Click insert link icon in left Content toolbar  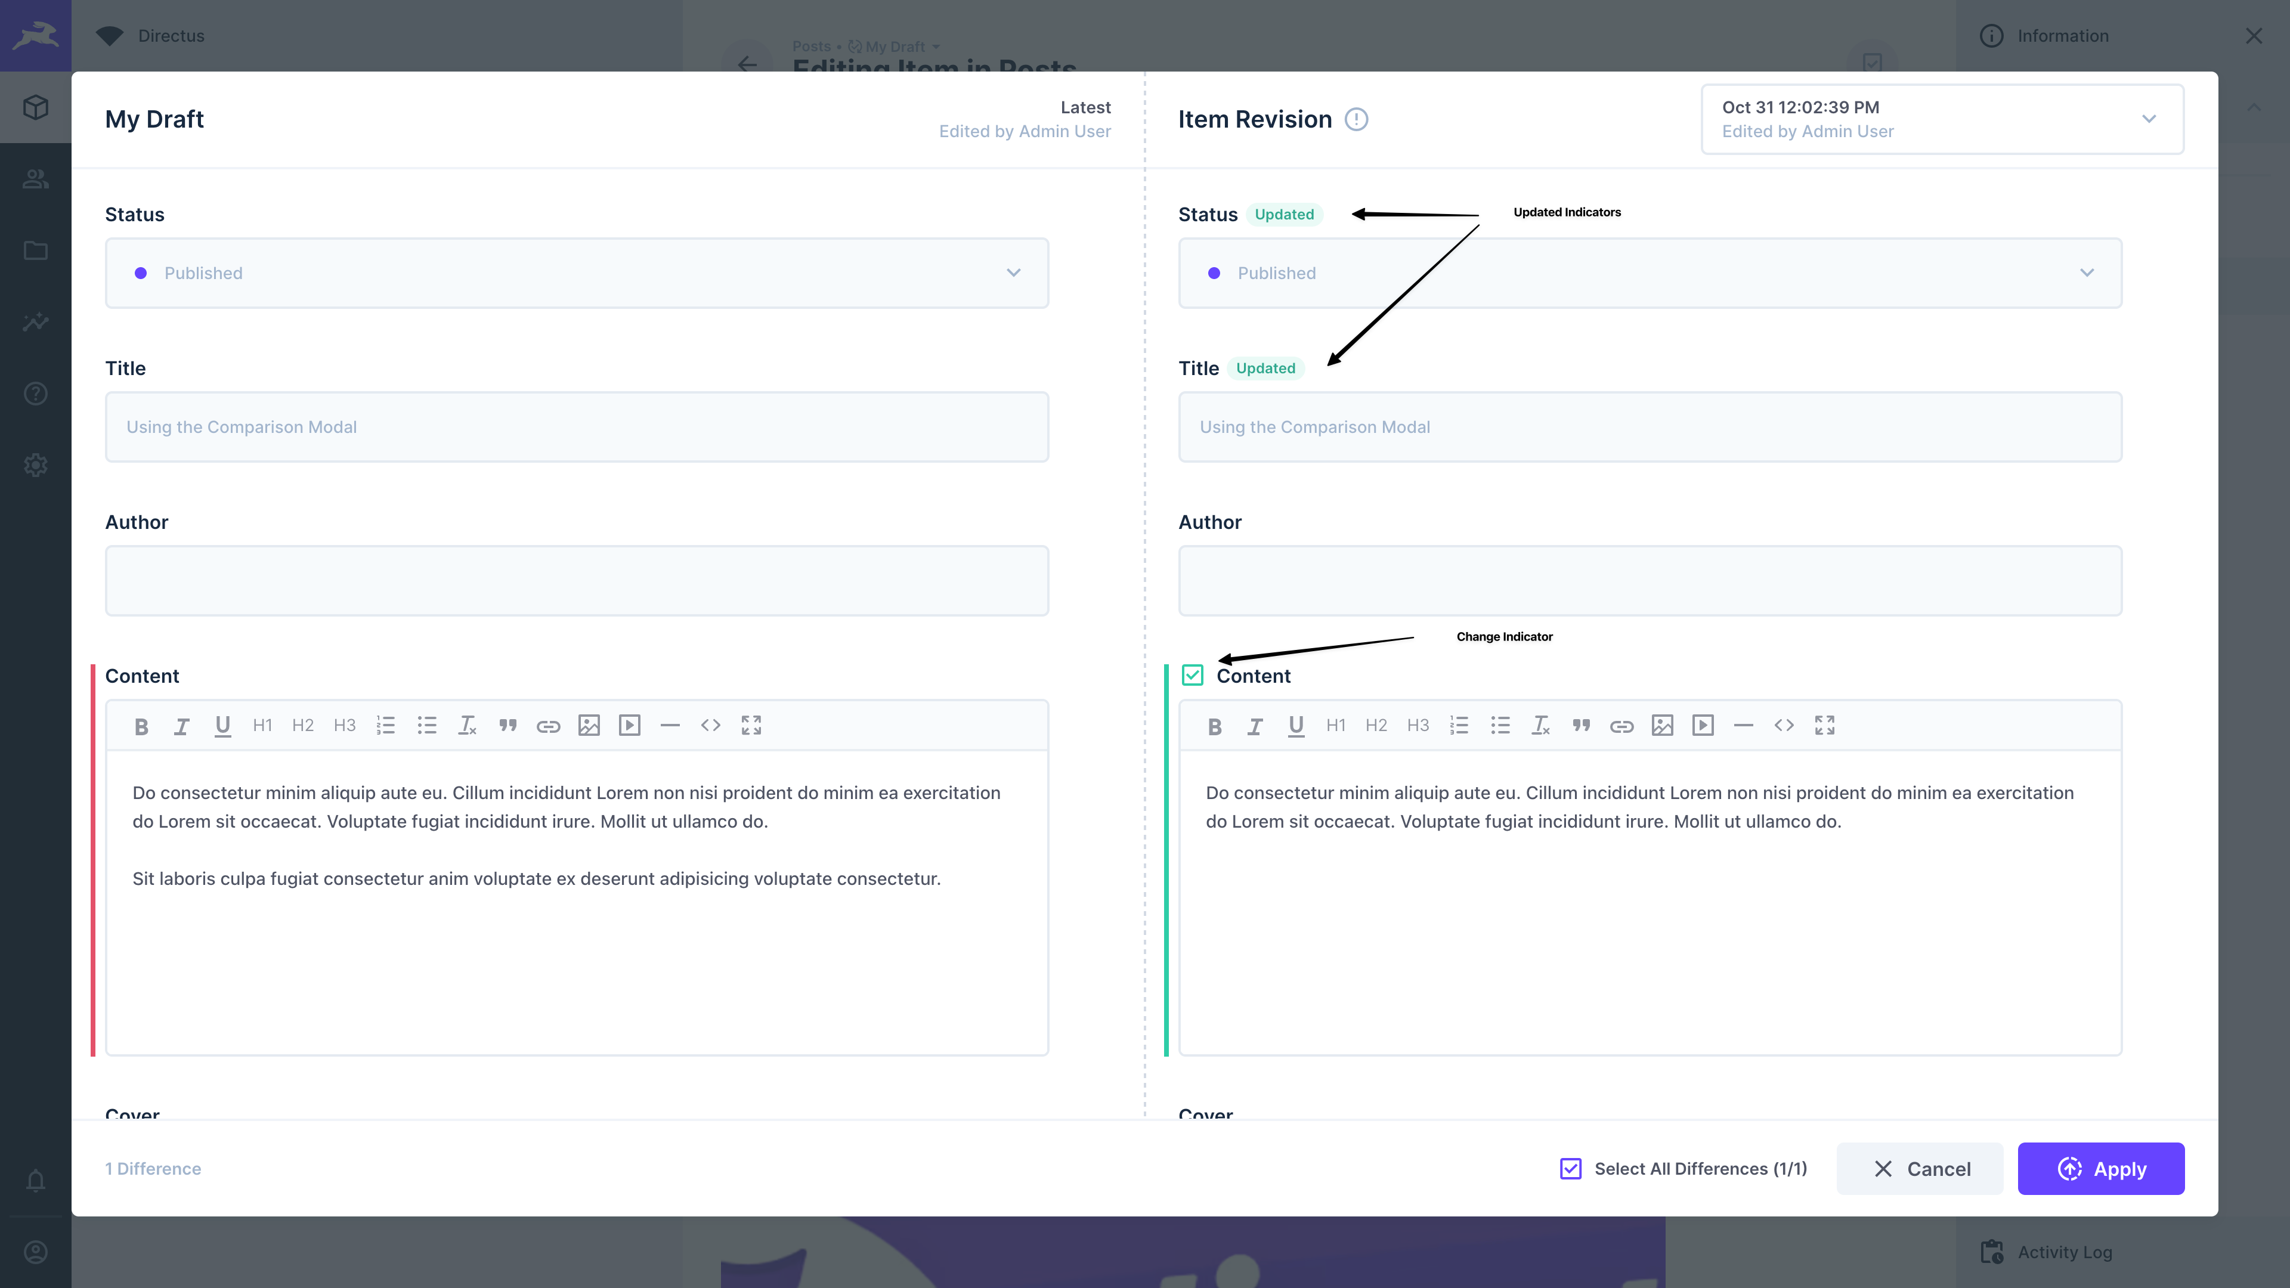pos(549,726)
